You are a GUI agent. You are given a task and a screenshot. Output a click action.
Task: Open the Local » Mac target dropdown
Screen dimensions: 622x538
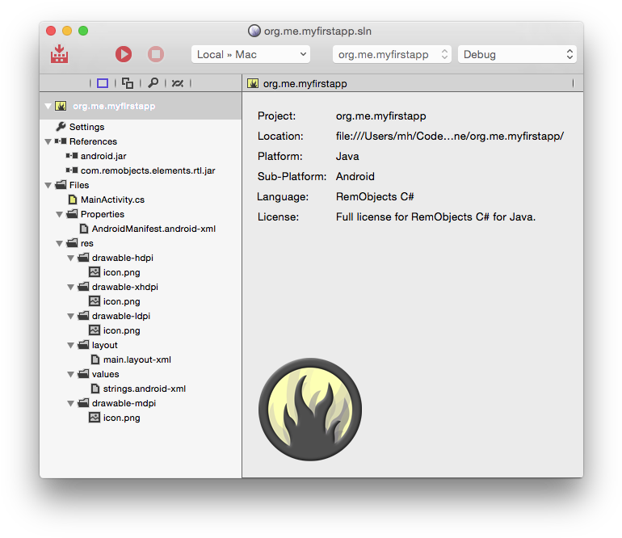coord(250,54)
